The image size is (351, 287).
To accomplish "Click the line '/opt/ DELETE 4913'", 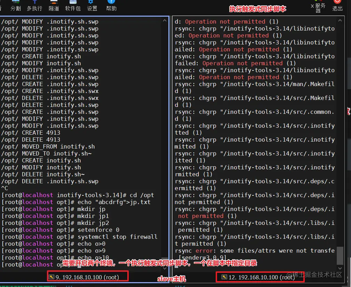I will [x=31, y=140].
